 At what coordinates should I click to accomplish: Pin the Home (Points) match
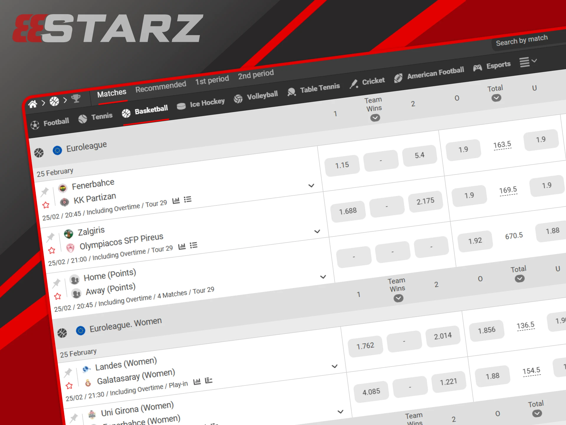(x=56, y=283)
